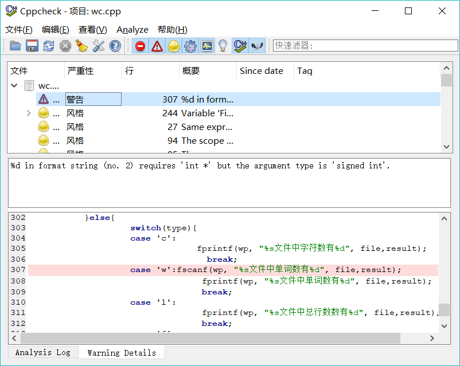Save results with floppy disk icon

[32, 46]
